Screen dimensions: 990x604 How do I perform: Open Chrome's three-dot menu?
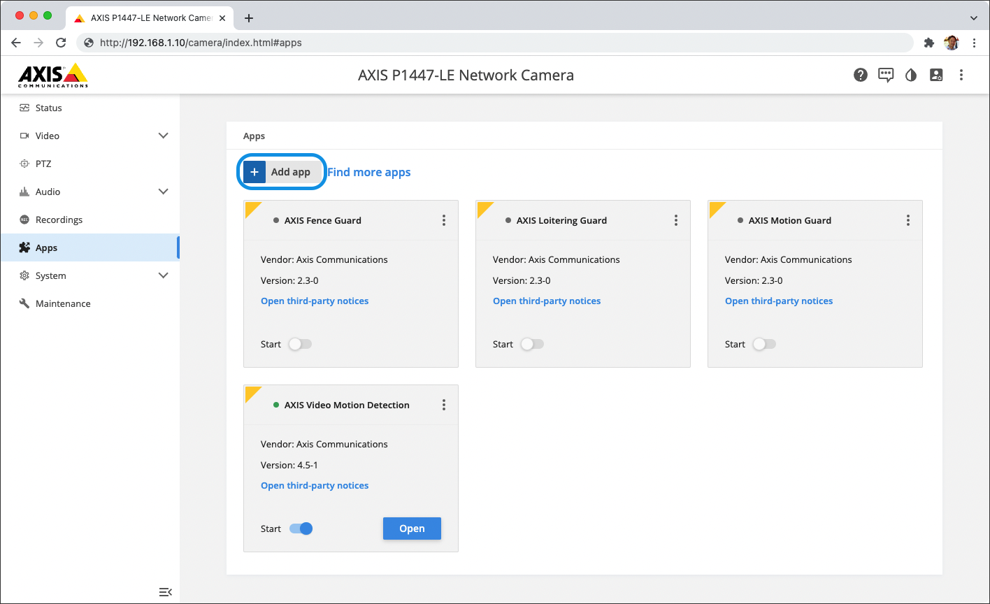pos(975,43)
